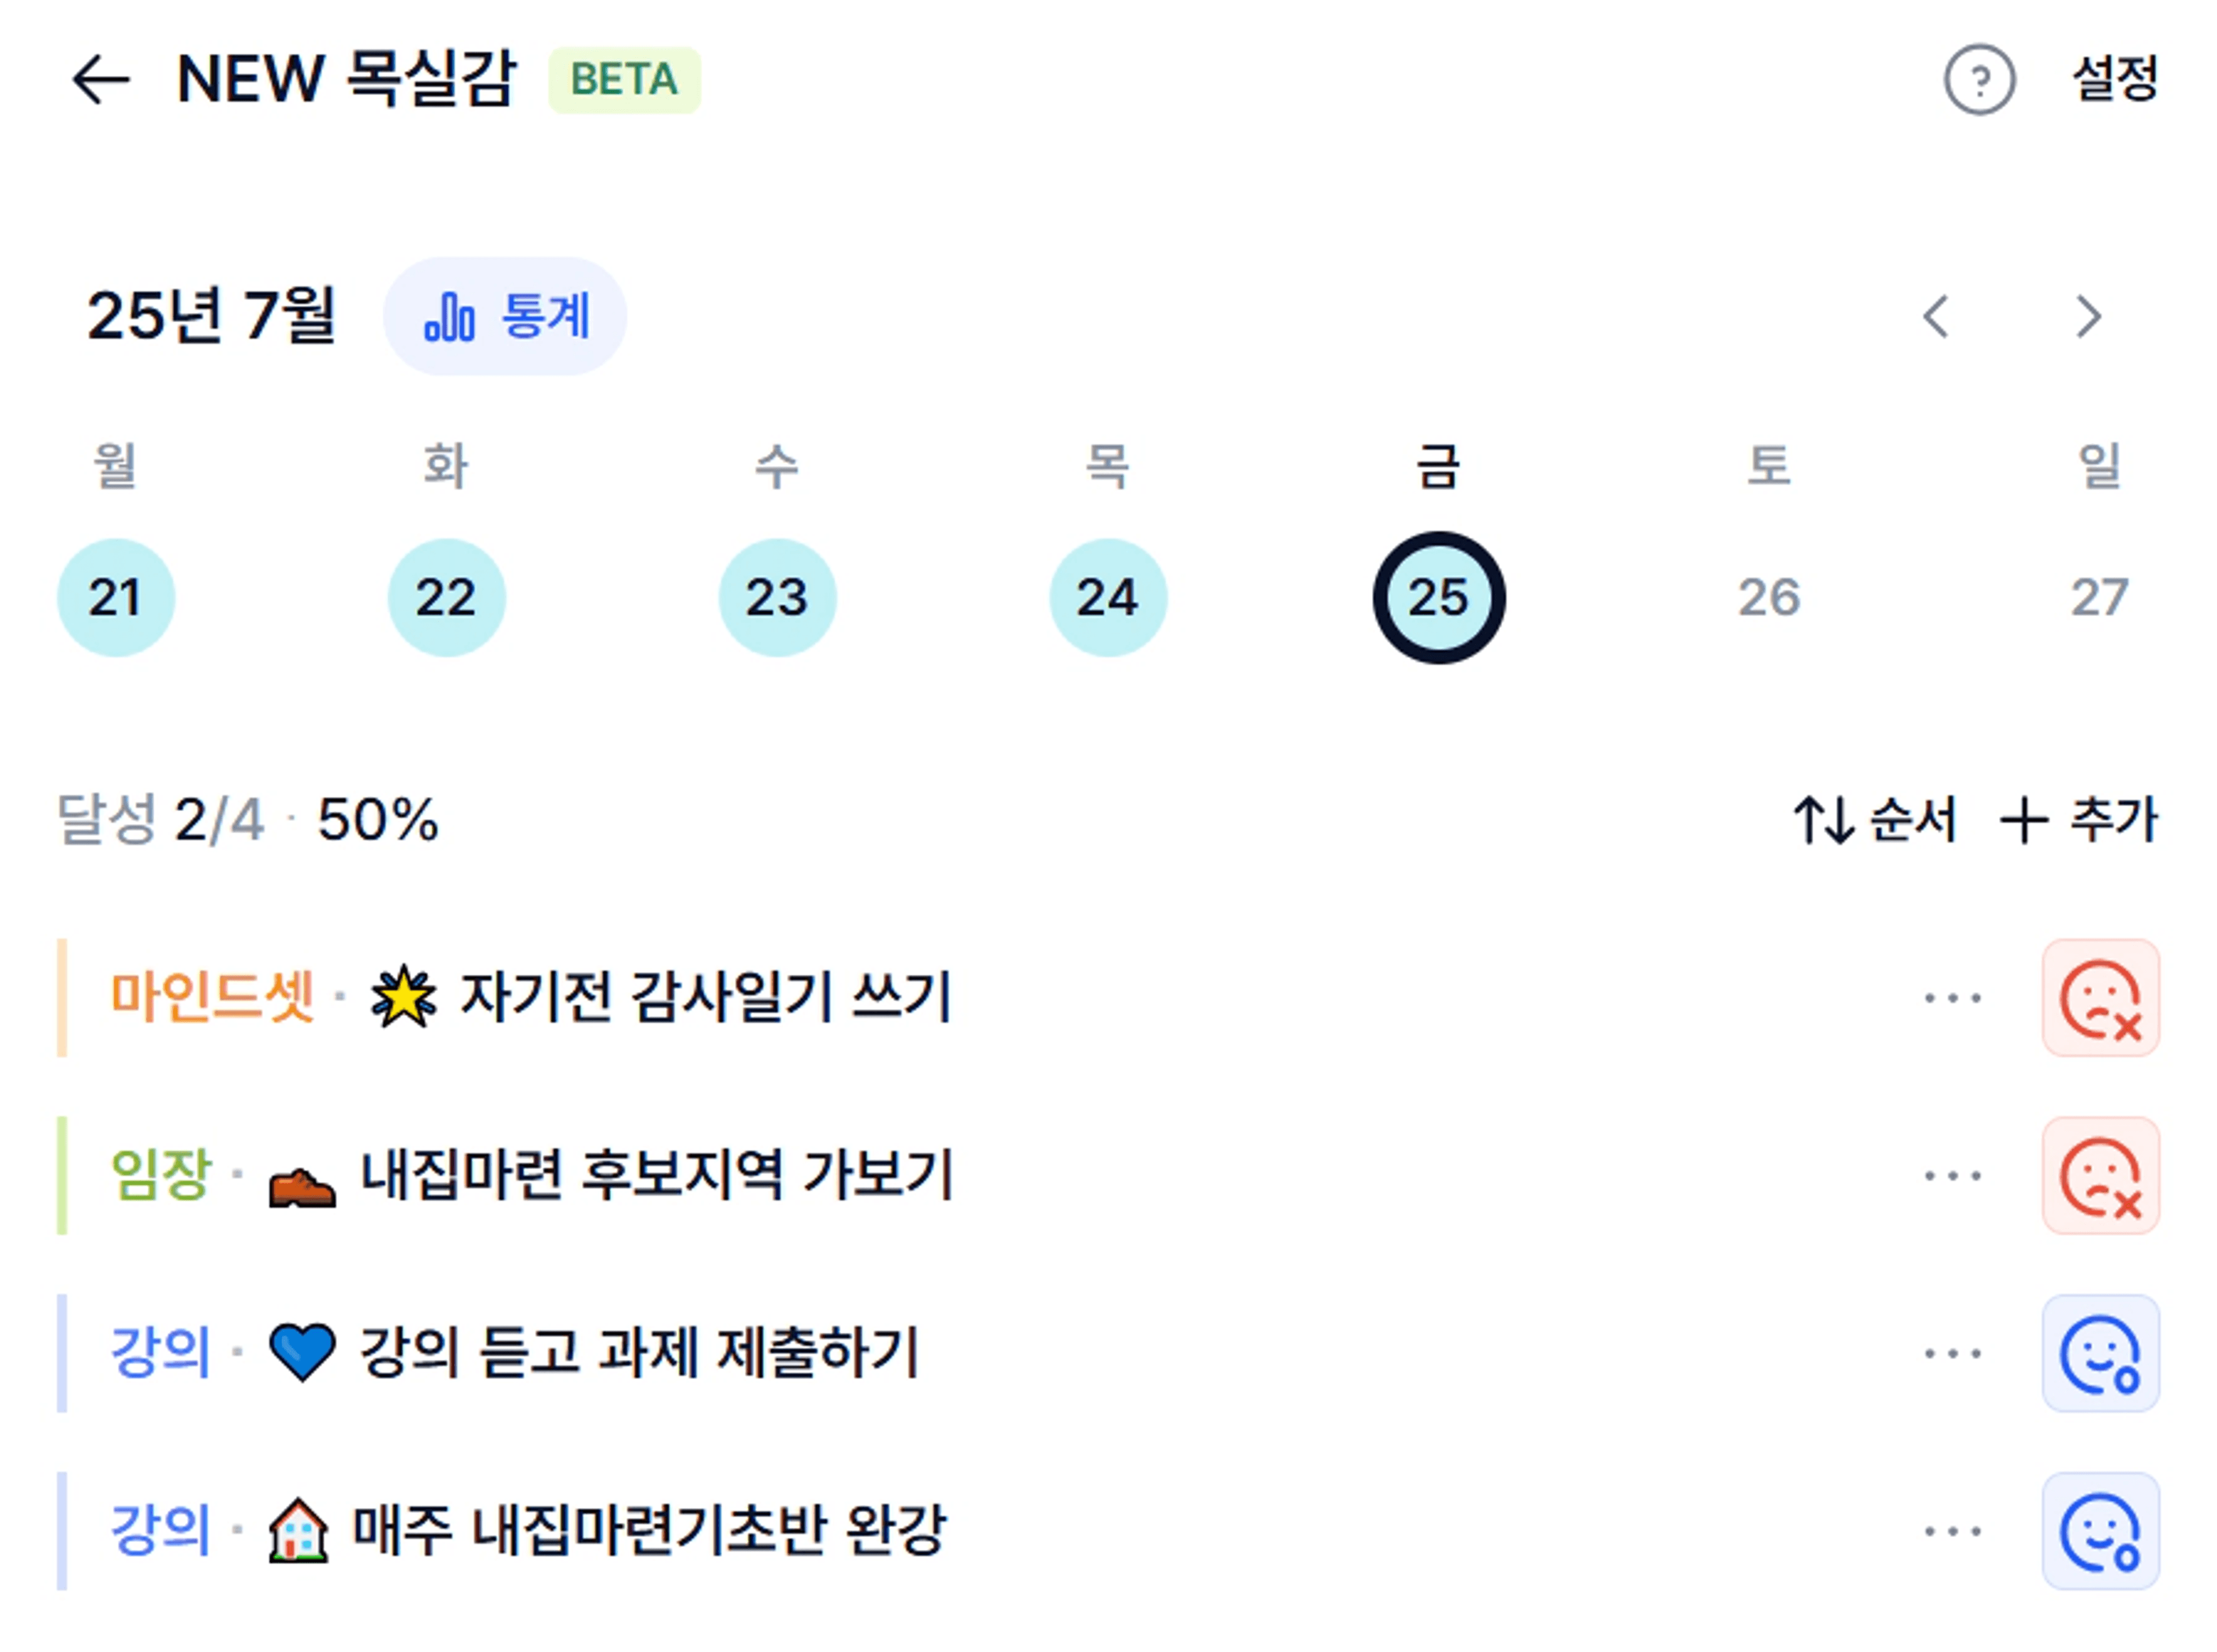Open 설정 settings

(x=2115, y=78)
